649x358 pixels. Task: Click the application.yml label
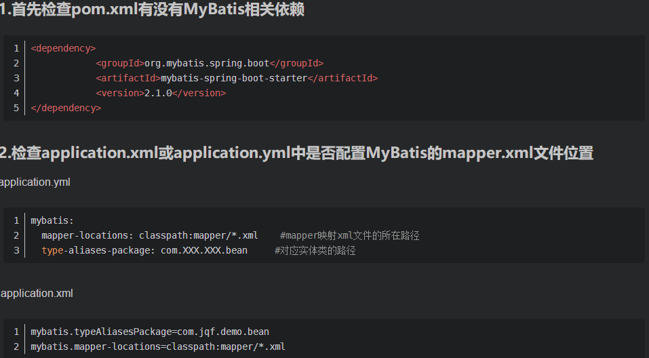pyautogui.click(x=35, y=182)
